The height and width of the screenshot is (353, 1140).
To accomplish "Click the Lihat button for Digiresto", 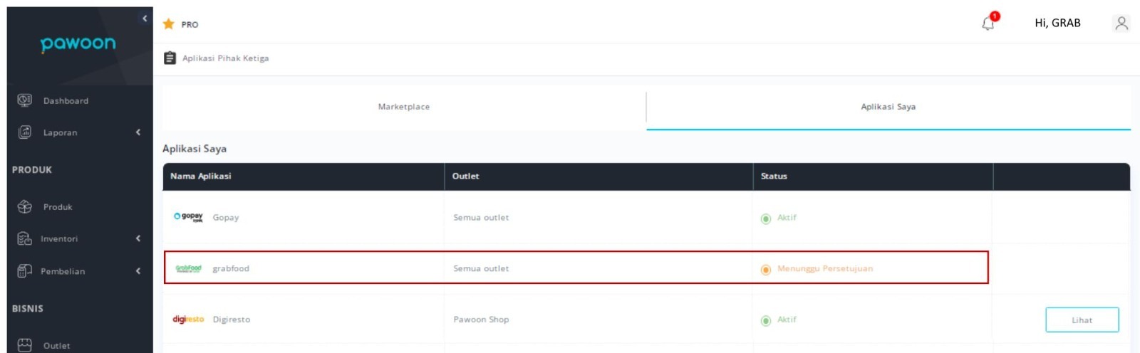I will coord(1082,320).
